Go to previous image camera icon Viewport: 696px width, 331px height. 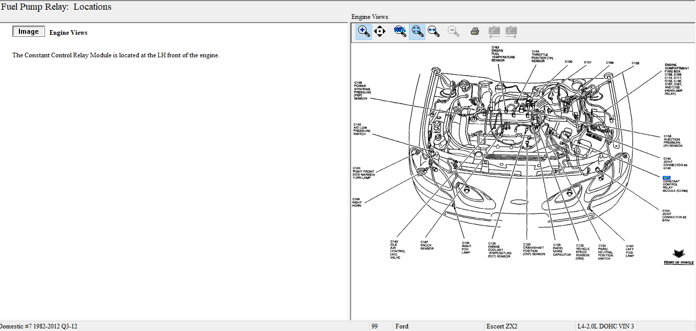(494, 31)
